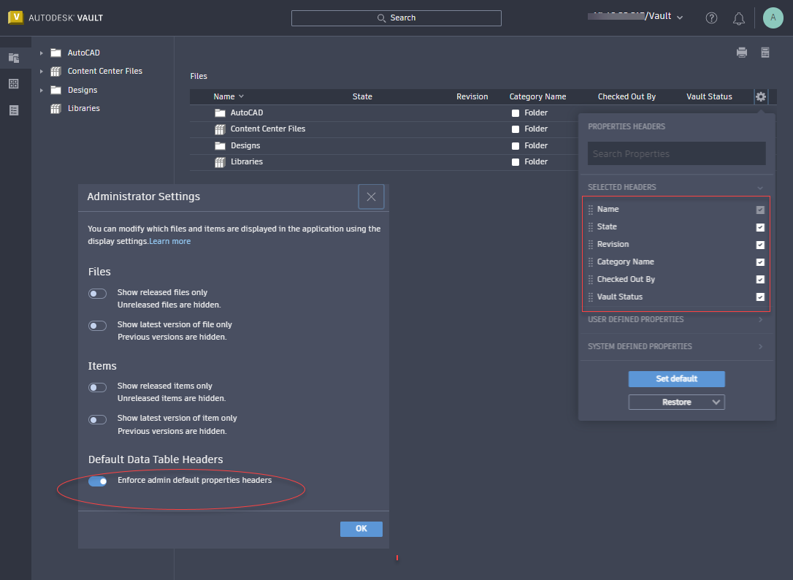This screenshot has height=580, width=793.
Task: Click the Set default button
Action: coord(676,379)
